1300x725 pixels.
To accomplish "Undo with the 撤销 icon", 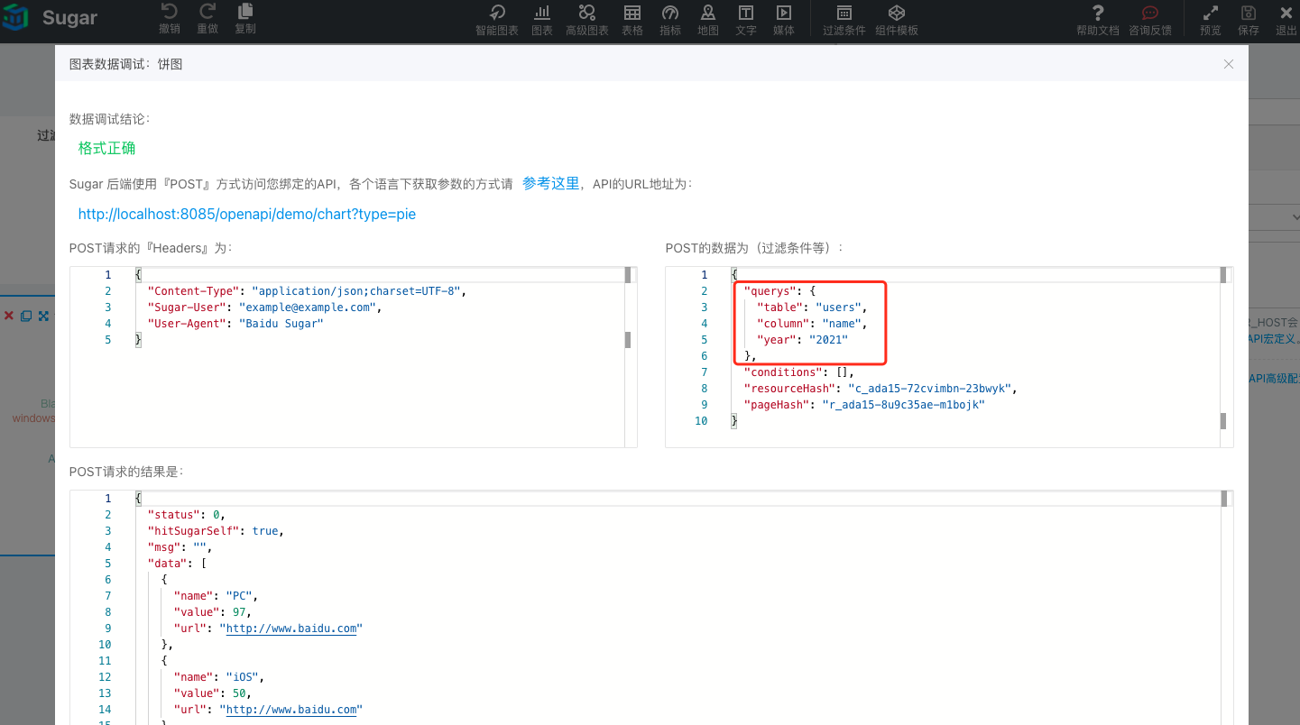I will (170, 12).
